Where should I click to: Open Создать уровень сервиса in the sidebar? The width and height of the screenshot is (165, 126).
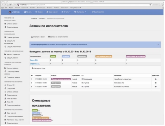click(x=12, y=73)
